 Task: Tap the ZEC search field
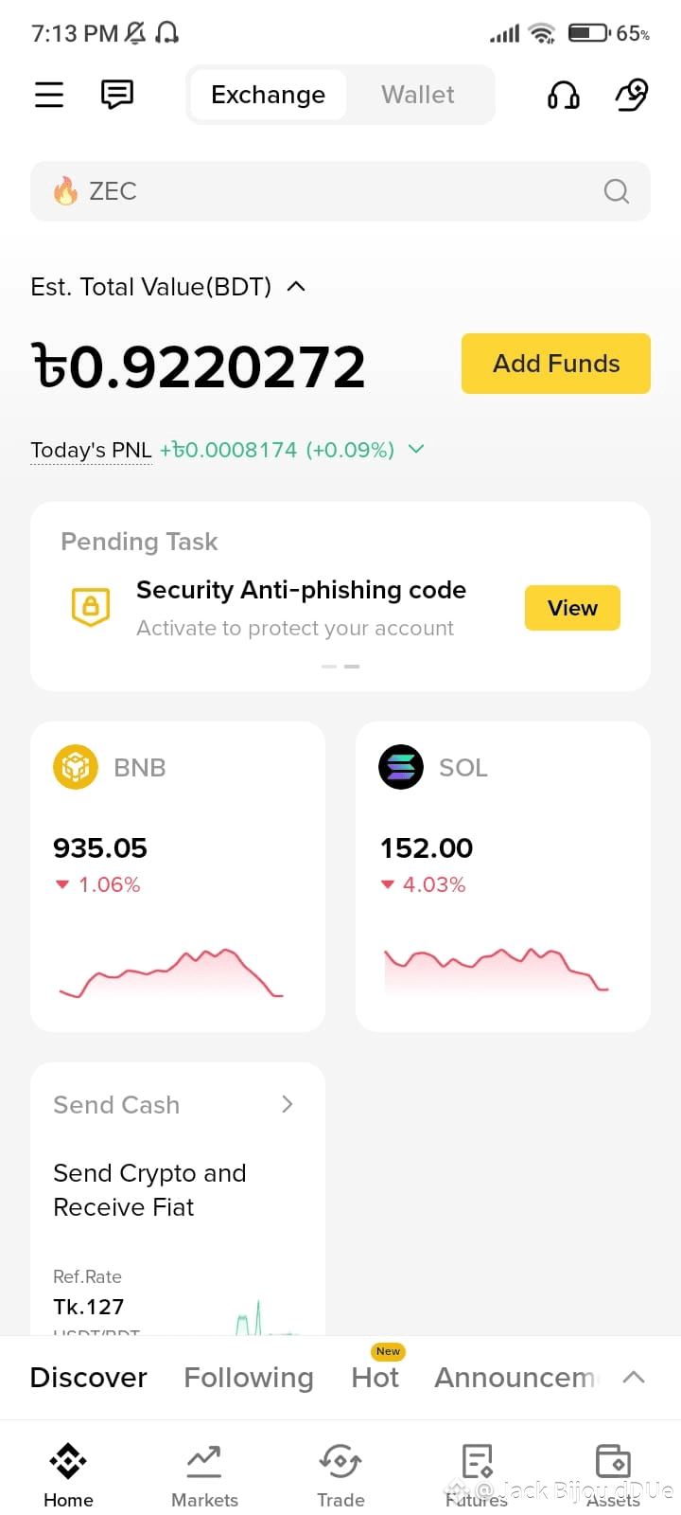(340, 191)
